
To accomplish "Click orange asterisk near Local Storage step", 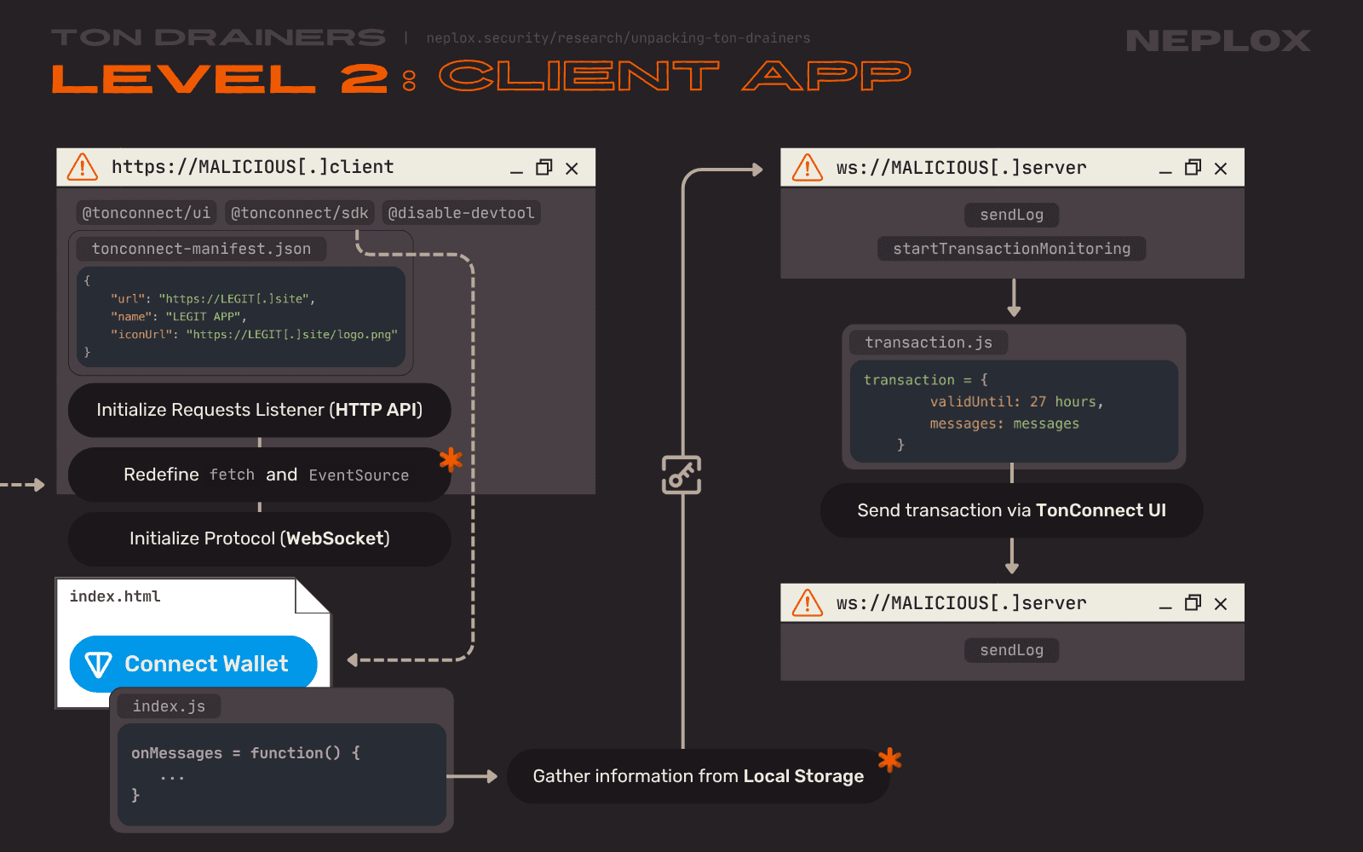I will click(x=889, y=759).
